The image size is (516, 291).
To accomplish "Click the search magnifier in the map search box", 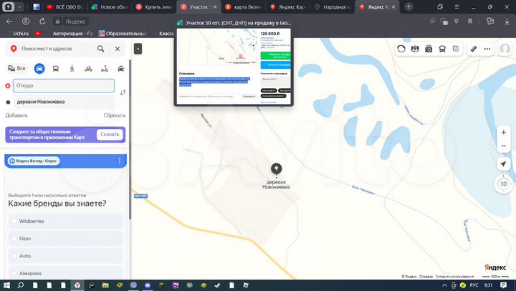I will (x=101, y=49).
